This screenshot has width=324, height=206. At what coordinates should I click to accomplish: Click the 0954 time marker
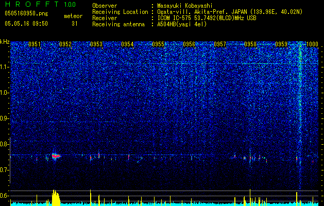pos(127,44)
